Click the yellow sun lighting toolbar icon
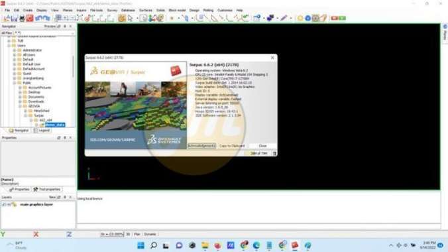The height and width of the screenshot is (252, 448). point(300,19)
